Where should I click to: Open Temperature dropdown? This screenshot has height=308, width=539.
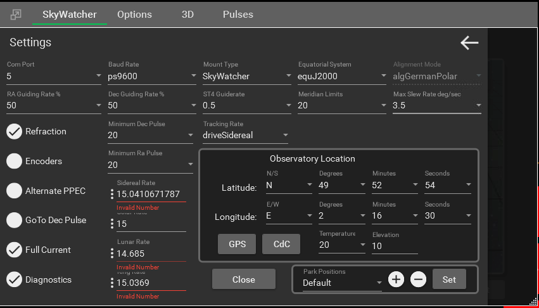coord(342,245)
